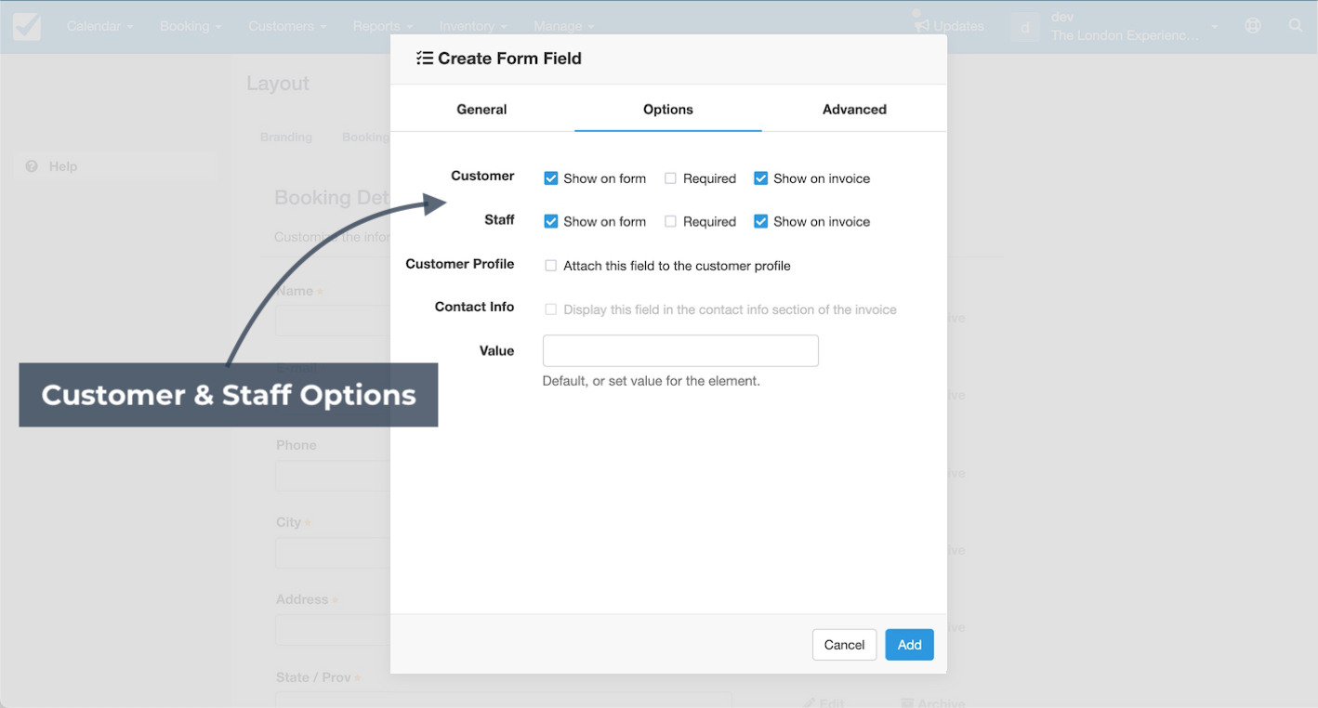Expand the dev account dropdown
1318x708 pixels.
tap(1214, 27)
